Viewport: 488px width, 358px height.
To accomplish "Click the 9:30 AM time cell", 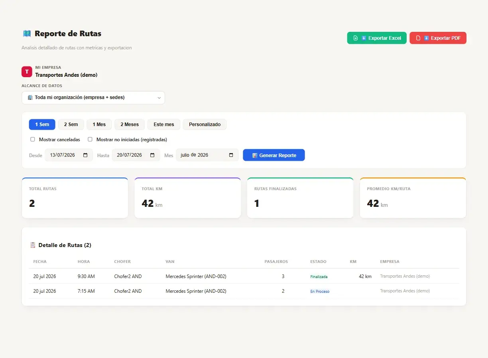I will [86, 276].
